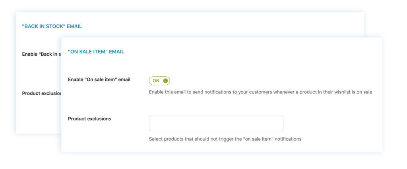Click the "should not trigger" help text
The width and height of the screenshot is (407, 169).
pos(225,139)
